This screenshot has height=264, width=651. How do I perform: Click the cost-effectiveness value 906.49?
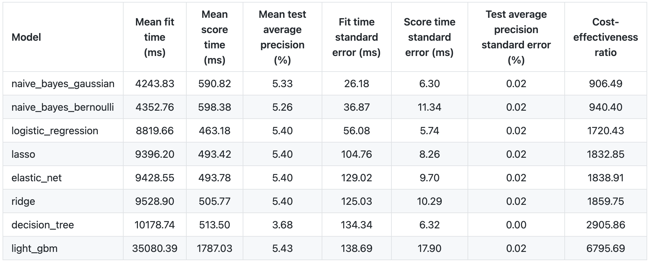(x=605, y=84)
